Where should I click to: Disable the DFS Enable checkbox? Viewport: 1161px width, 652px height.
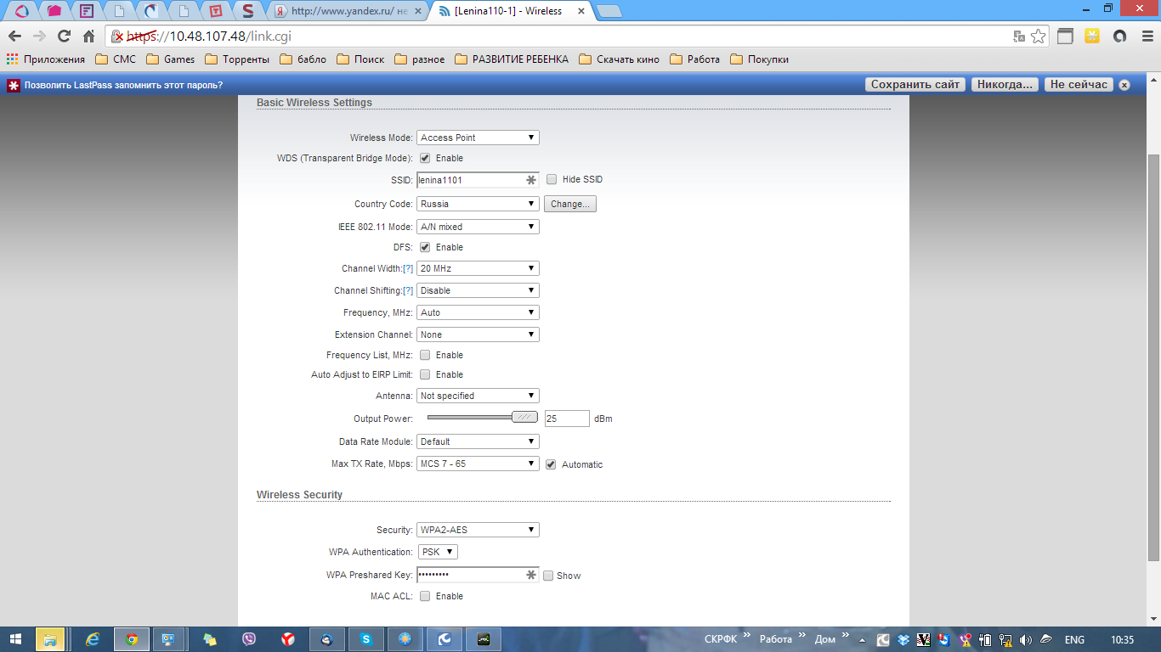point(425,247)
